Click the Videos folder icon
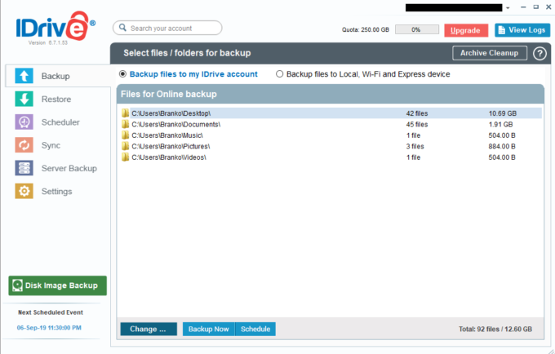The image size is (555, 354). pyautogui.click(x=125, y=157)
